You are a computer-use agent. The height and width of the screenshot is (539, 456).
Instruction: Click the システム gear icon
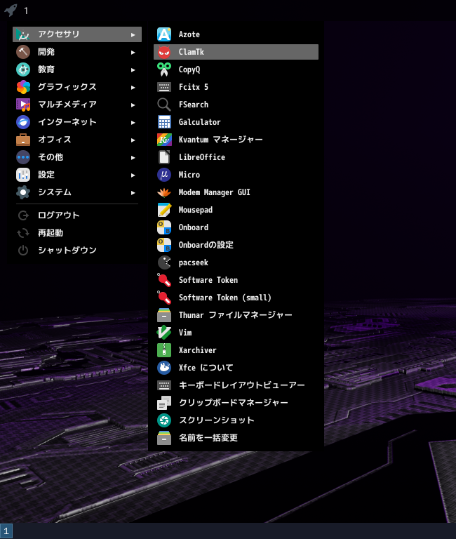pos(23,192)
